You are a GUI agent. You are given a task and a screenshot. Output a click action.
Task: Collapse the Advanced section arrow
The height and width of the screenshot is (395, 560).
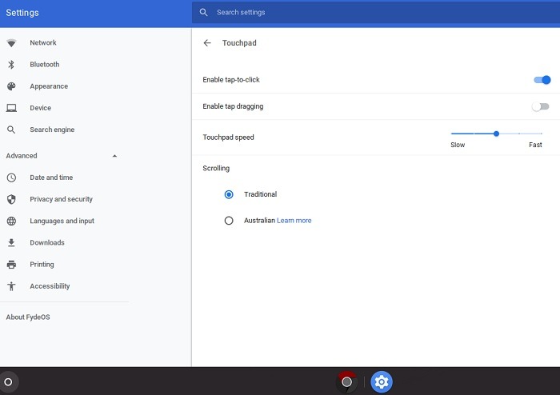point(114,156)
